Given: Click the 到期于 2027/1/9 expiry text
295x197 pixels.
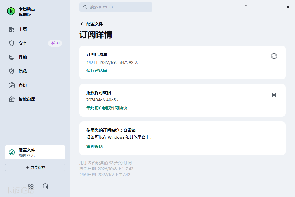Looking at the screenshot, I should 112,62.
